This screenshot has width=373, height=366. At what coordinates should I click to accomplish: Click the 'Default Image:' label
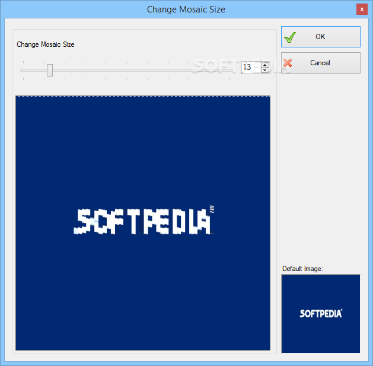(x=302, y=269)
